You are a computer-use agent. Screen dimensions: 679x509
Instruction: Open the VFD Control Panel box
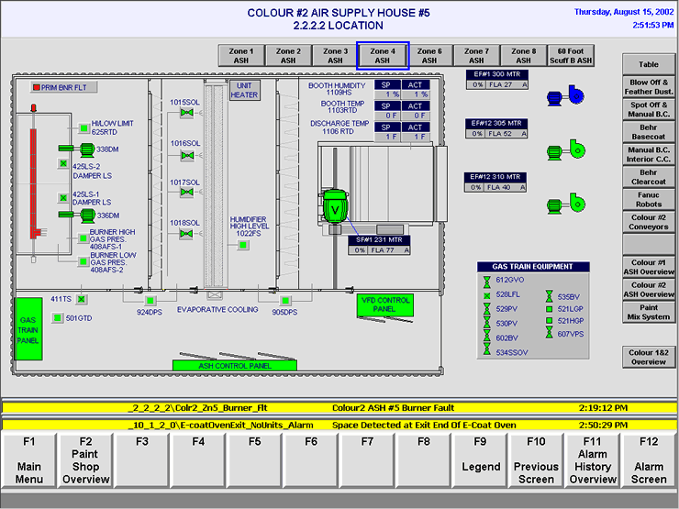click(x=383, y=305)
